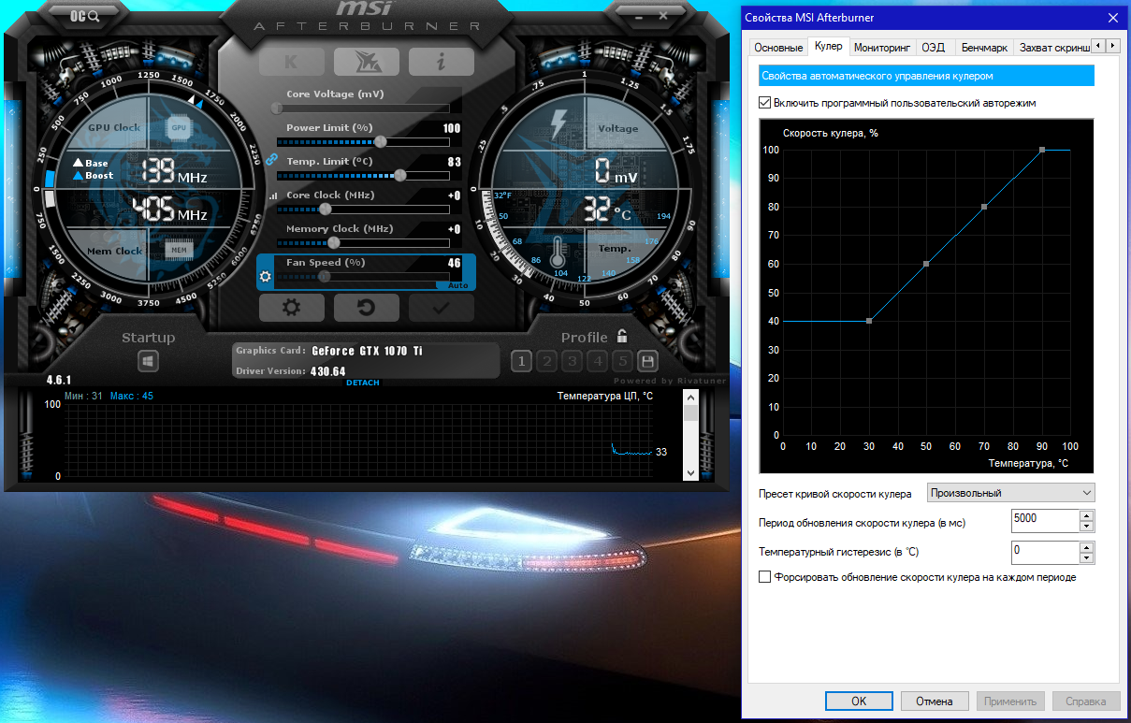Toggle the fan speed Auto button
This screenshot has width=1131, height=723.
tap(457, 285)
